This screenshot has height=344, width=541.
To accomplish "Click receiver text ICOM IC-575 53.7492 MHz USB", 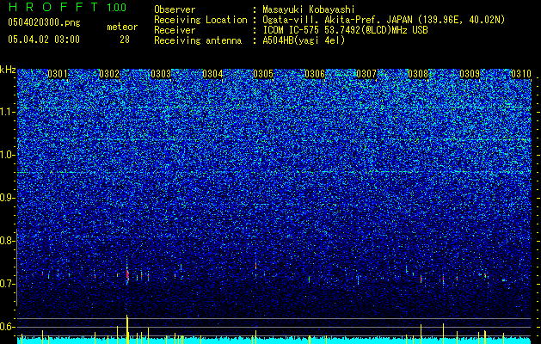I will [x=345, y=30].
